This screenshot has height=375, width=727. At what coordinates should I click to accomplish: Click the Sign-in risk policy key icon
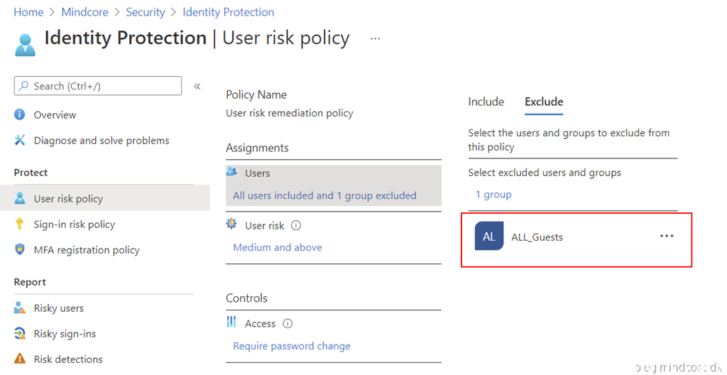pos(20,224)
